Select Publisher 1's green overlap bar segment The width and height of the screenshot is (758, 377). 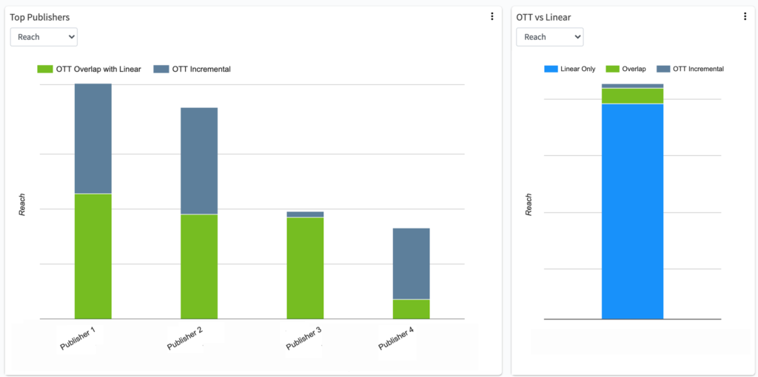coord(93,256)
